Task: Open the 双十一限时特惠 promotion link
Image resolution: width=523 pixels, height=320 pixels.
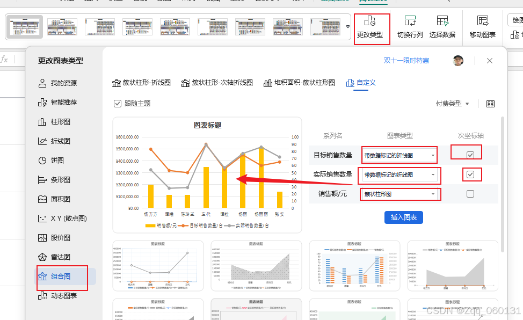Action: [x=406, y=60]
